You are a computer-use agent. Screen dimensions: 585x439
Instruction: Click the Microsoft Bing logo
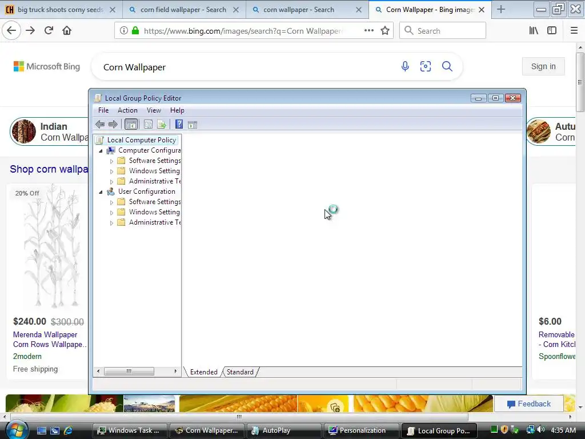[x=47, y=66]
